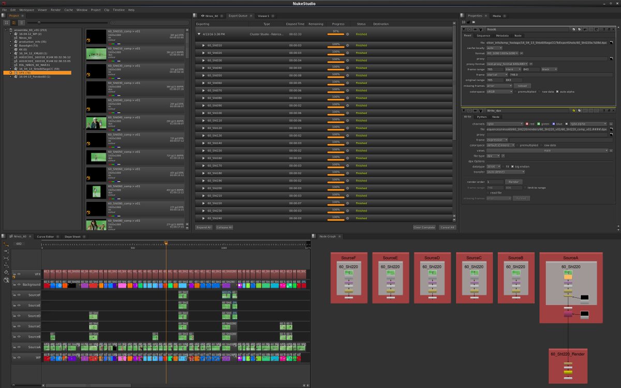Image resolution: width=621 pixels, height=388 pixels.
Task: Click the 60_Sht010_comp clip thumbnail in the bin
Action: (x=96, y=36)
